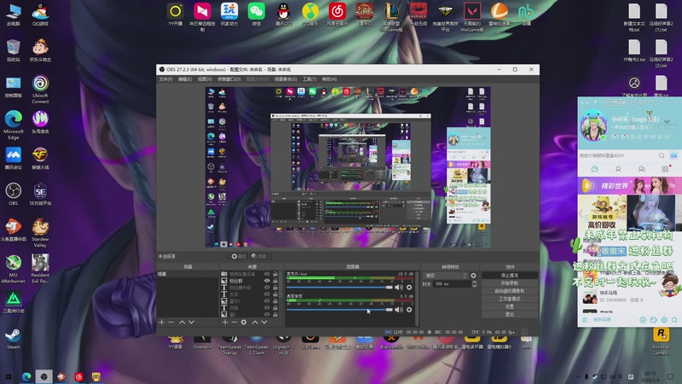Toggle lock on third source row

(275, 288)
